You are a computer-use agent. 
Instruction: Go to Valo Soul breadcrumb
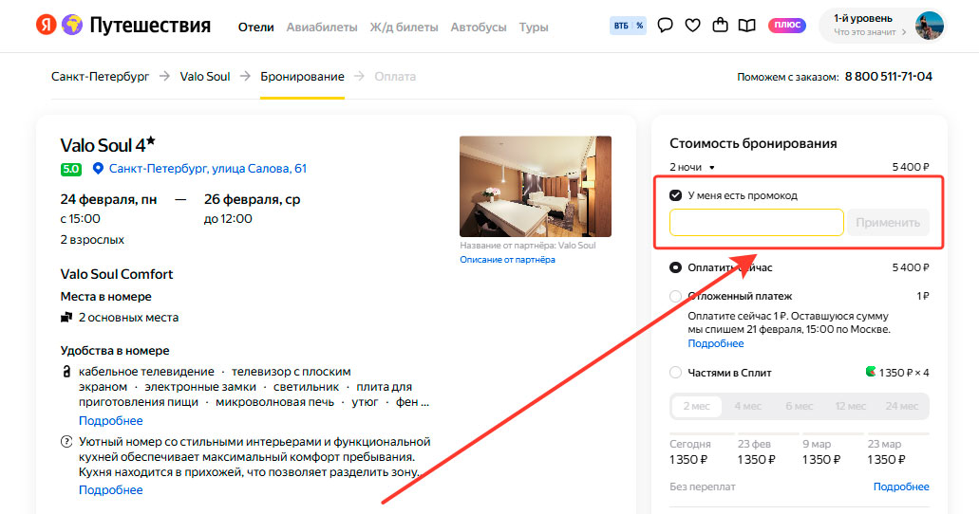coord(205,77)
